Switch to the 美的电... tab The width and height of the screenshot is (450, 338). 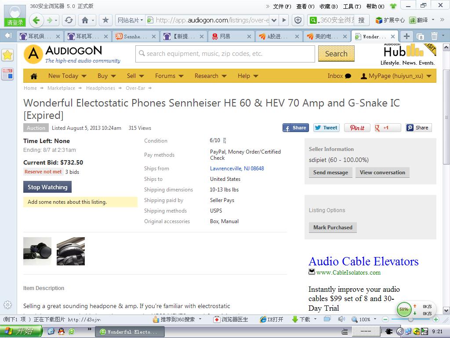[327, 37]
